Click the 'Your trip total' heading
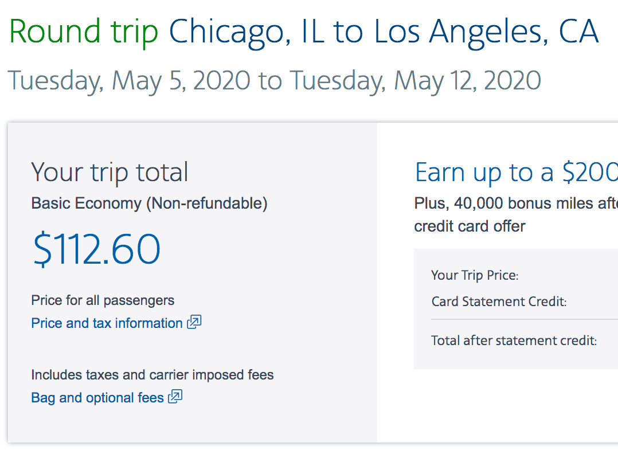This screenshot has height=454, width=618. (109, 172)
